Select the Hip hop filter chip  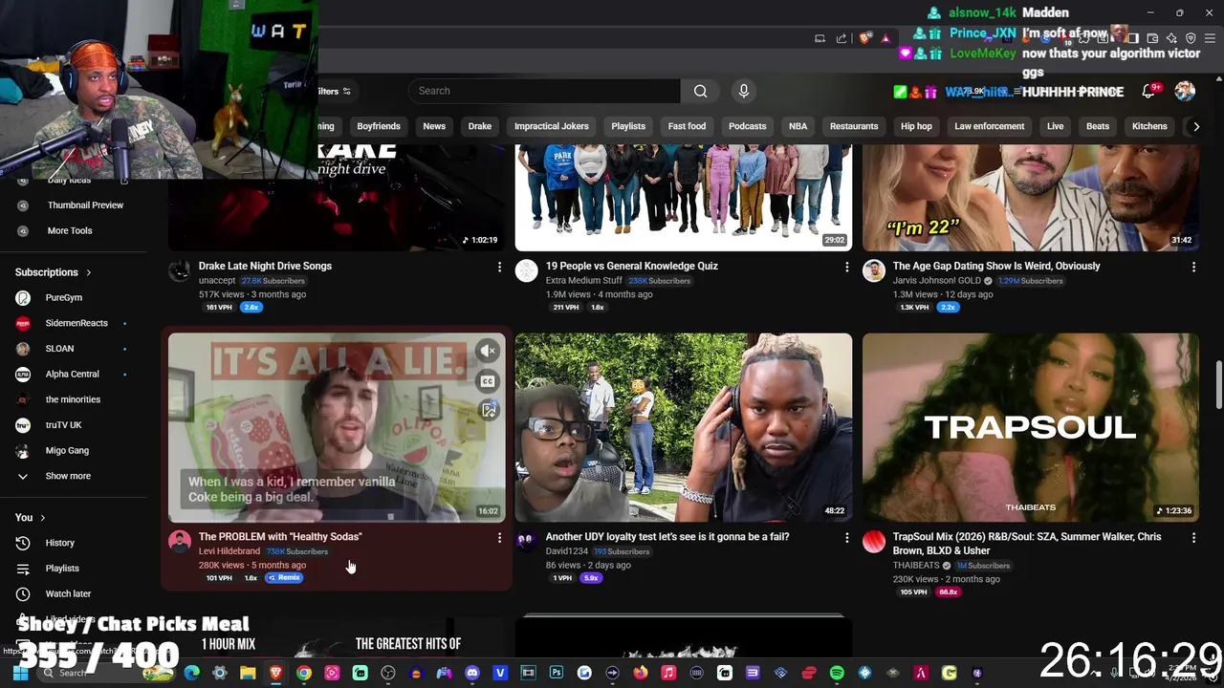(916, 126)
